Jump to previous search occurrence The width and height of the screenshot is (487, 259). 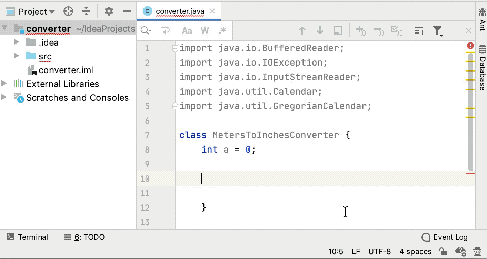(x=302, y=30)
